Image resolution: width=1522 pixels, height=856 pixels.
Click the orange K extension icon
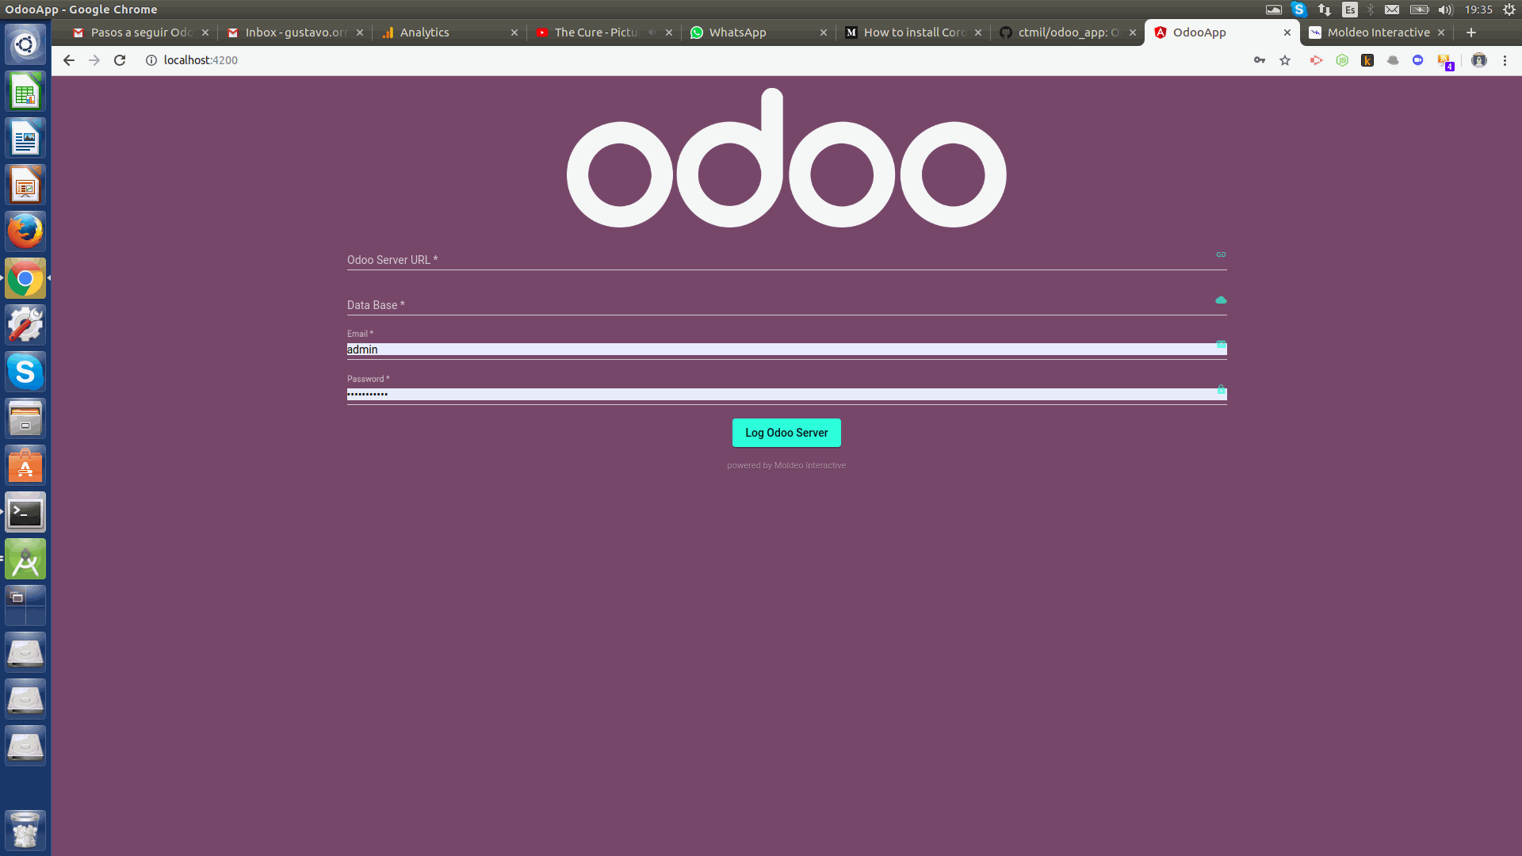point(1367,60)
